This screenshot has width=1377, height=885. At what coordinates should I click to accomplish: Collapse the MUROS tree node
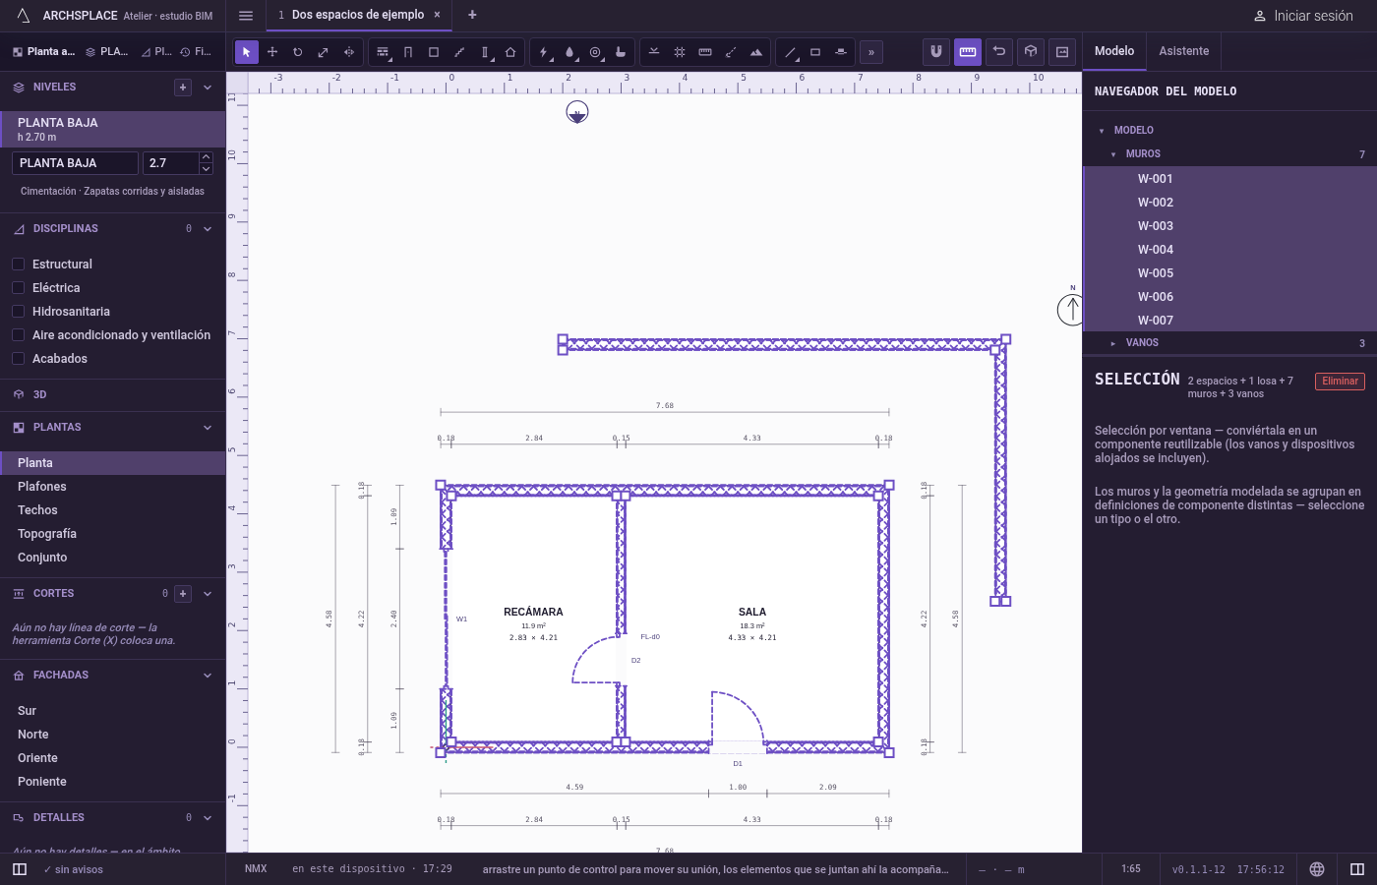tap(1113, 154)
